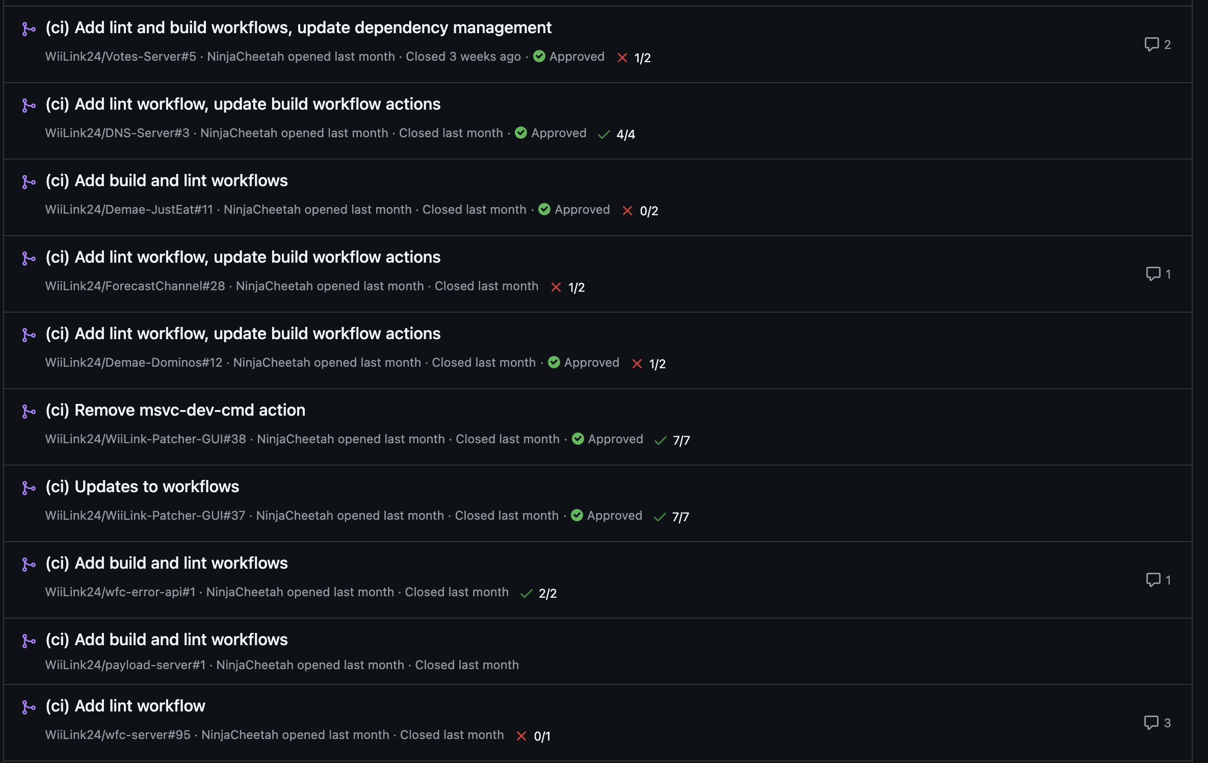Open "(ci) Updates to workflows" pull request
1208x763 pixels.
(142, 487)
